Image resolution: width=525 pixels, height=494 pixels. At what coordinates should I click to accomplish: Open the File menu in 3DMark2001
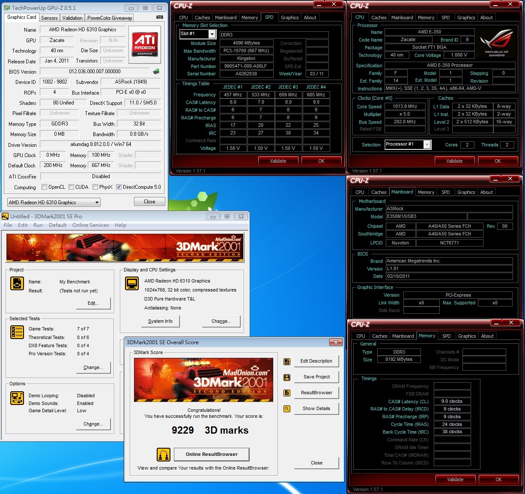(x=8, y=225)
